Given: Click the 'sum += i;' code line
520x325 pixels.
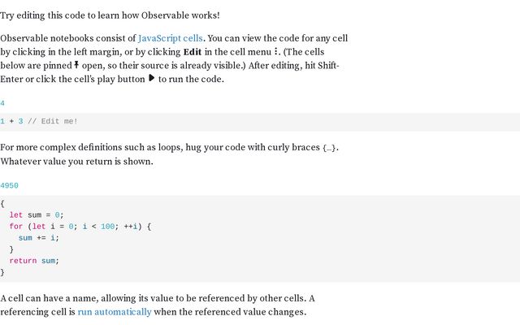Looking at the screenshot, I should [x=39, y=238].
